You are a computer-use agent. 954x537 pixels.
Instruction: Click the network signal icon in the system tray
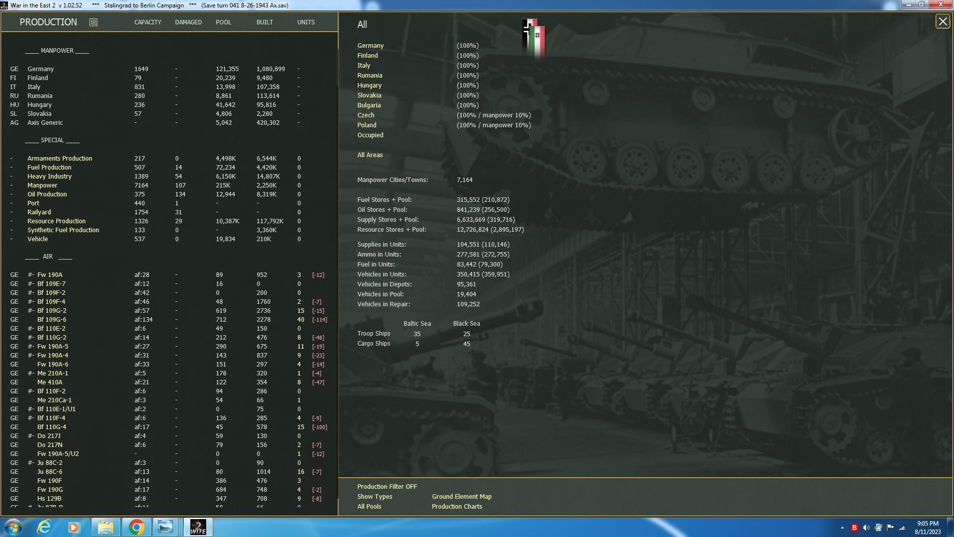click(901, 527)
